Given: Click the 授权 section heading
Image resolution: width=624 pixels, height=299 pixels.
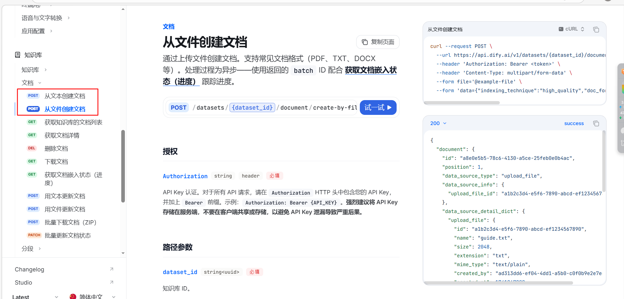Looking at the screenshot, I should tap(170, 151).
